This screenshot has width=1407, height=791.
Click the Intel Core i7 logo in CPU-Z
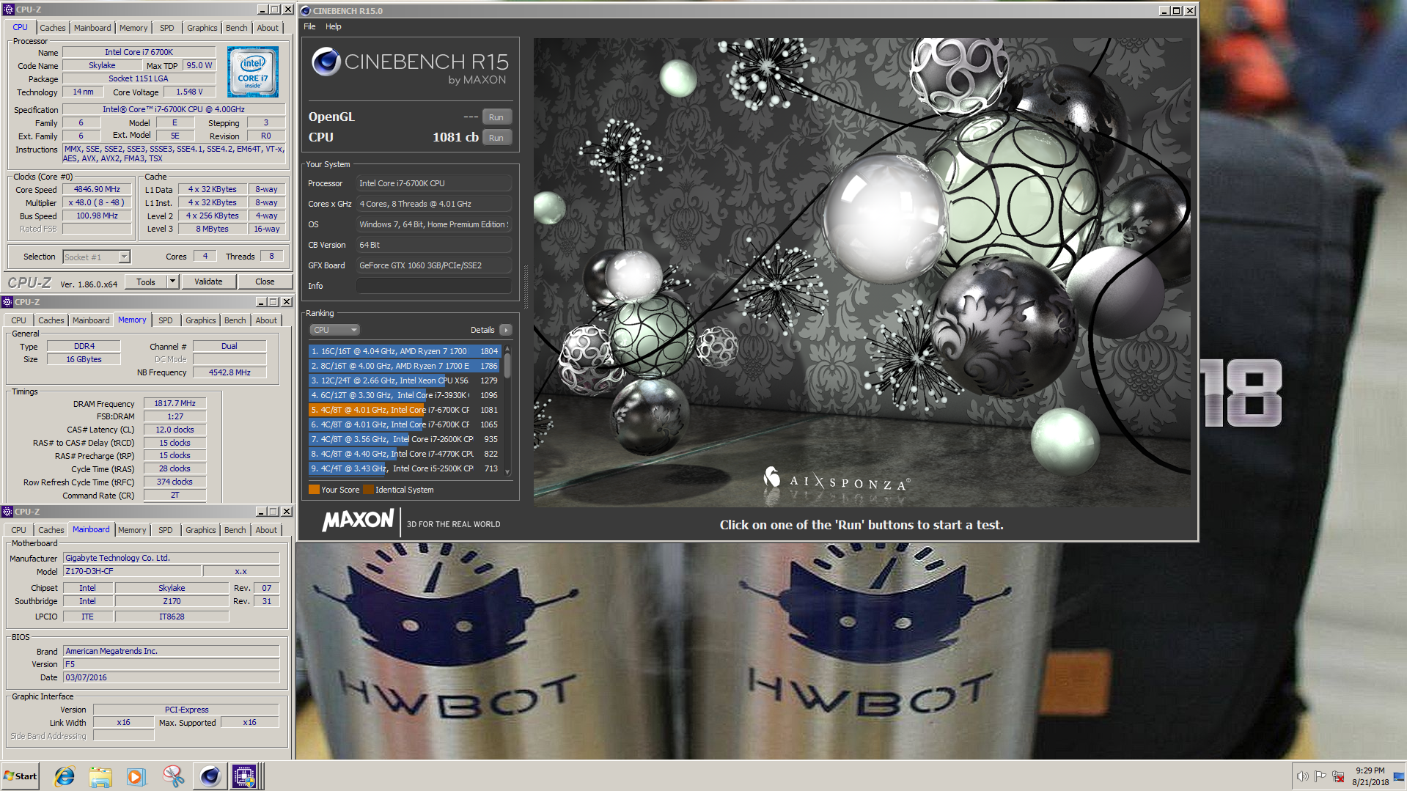tap(252, 72)
